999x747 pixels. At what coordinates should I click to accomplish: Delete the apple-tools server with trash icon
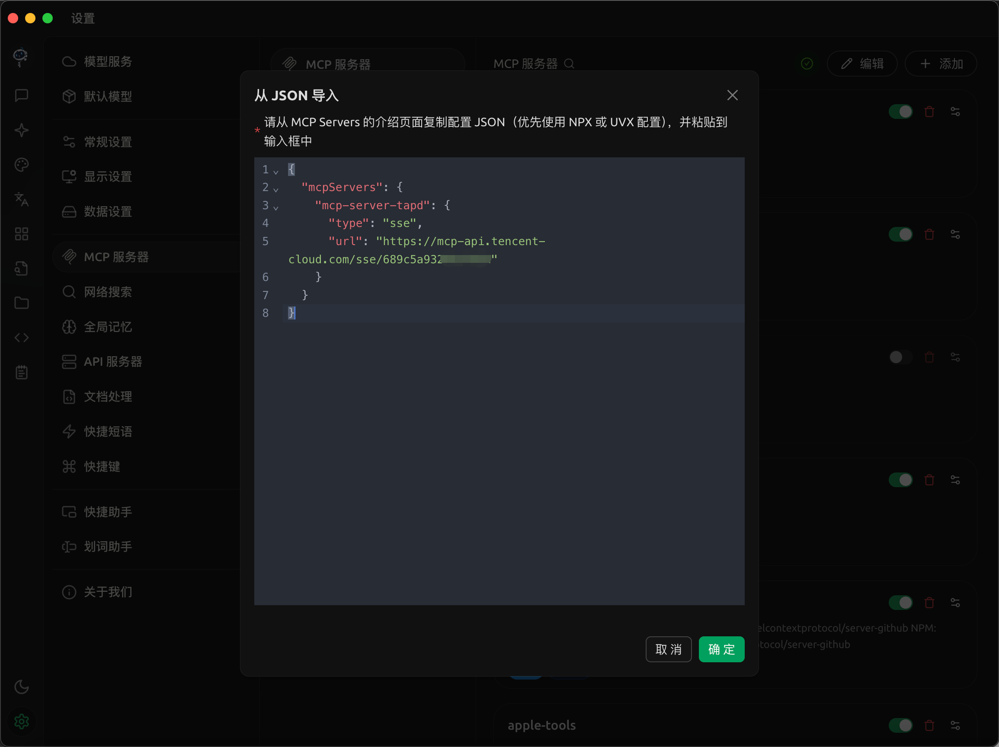(929, 725)
